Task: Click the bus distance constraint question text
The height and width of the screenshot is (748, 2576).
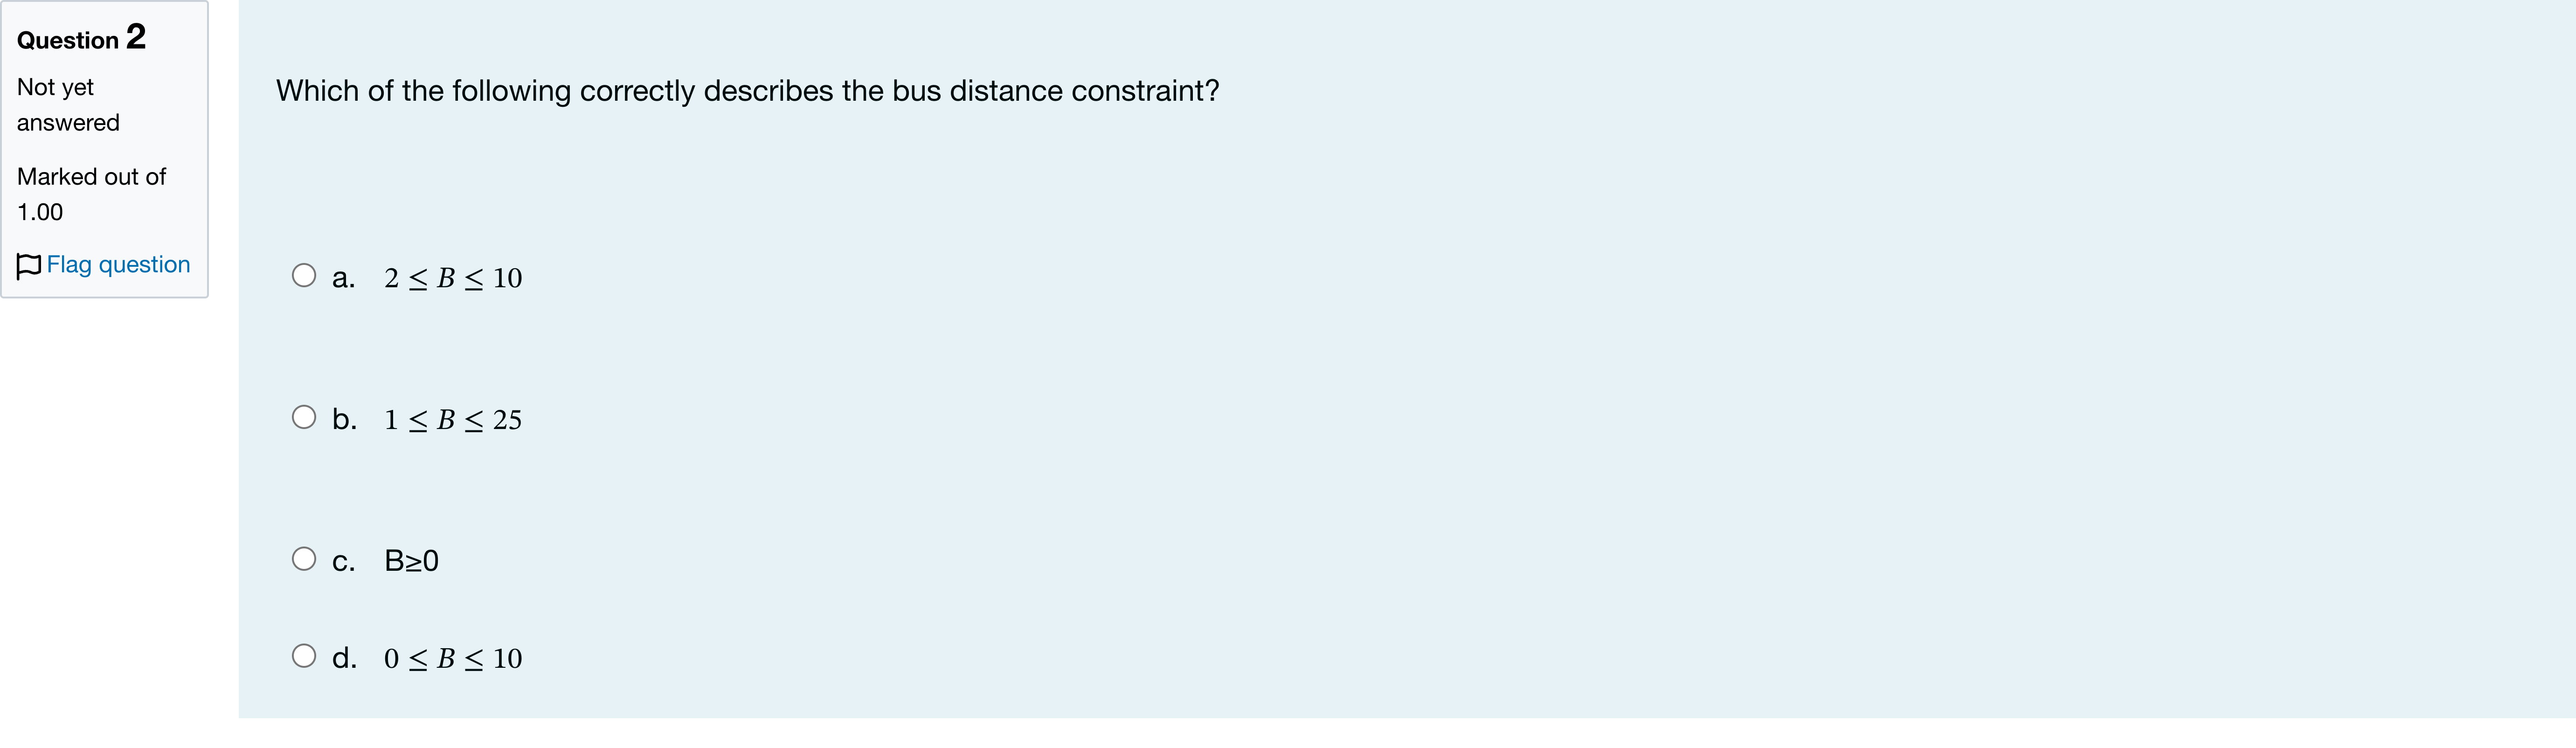Action: 748,91
